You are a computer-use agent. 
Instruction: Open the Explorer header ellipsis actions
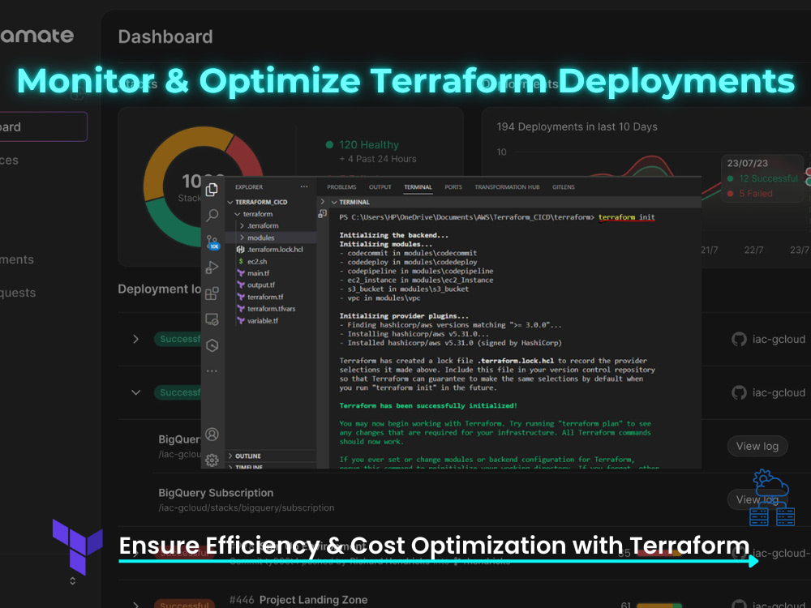pos(304,186)
